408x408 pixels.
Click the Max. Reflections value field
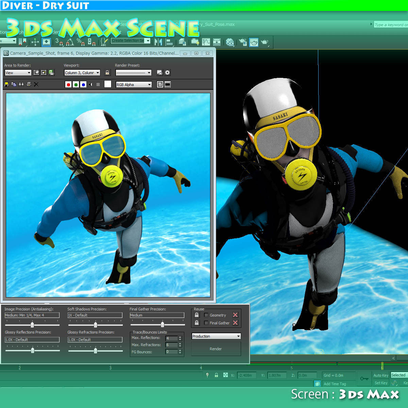click(171, 338)
